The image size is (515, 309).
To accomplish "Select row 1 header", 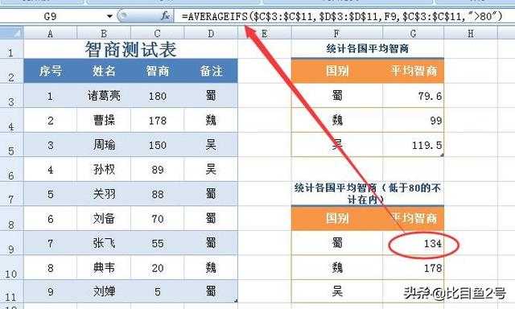I will click(x=11, y=49).
